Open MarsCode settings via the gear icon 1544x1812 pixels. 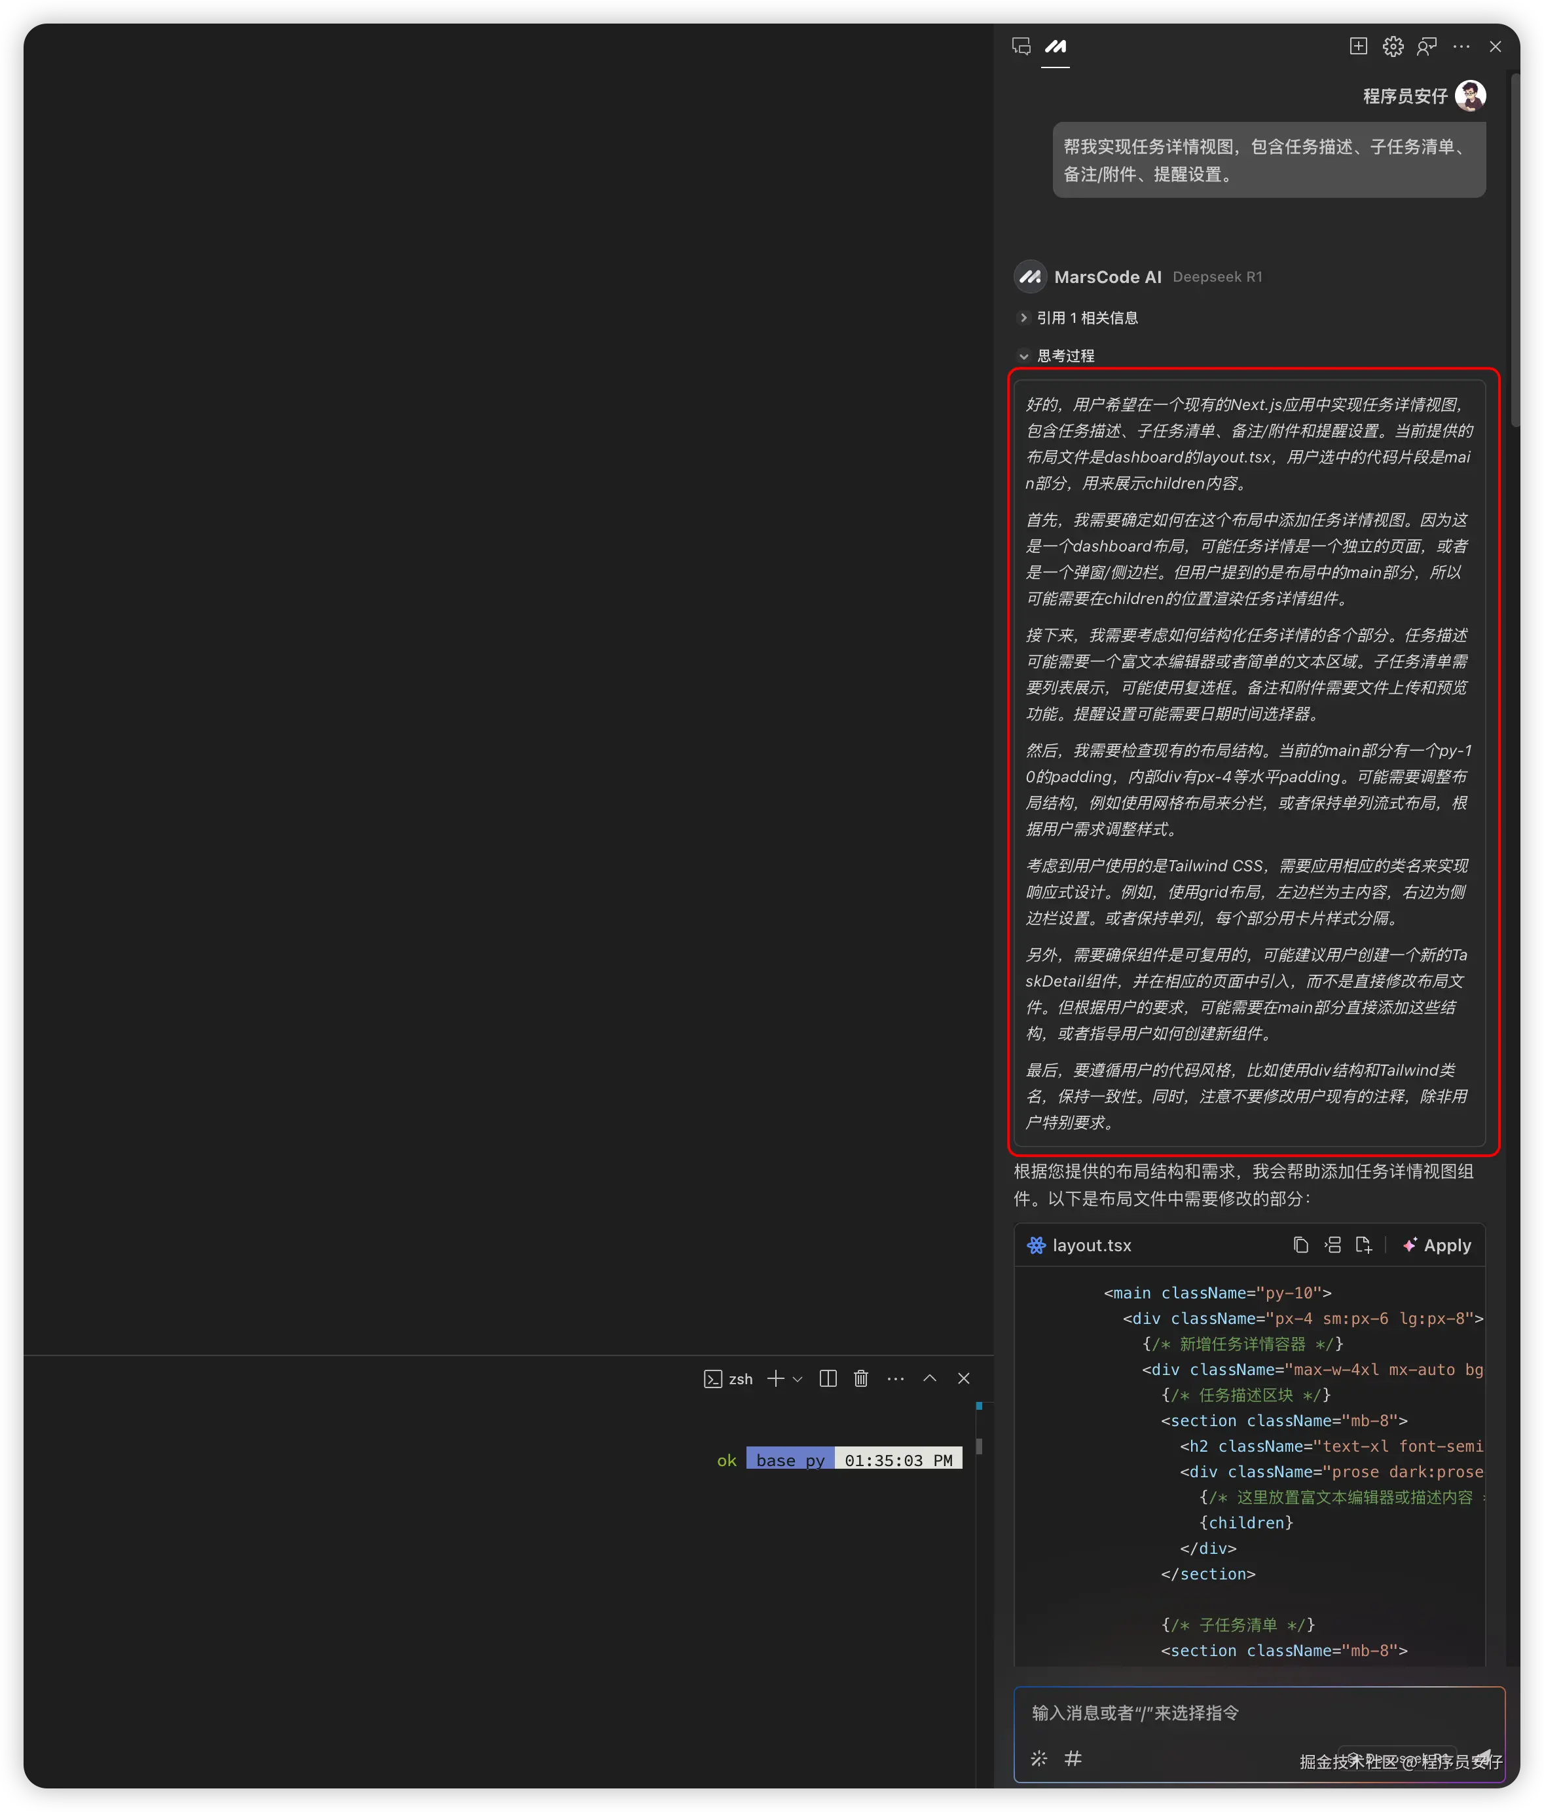click(x=1393, y=47)
